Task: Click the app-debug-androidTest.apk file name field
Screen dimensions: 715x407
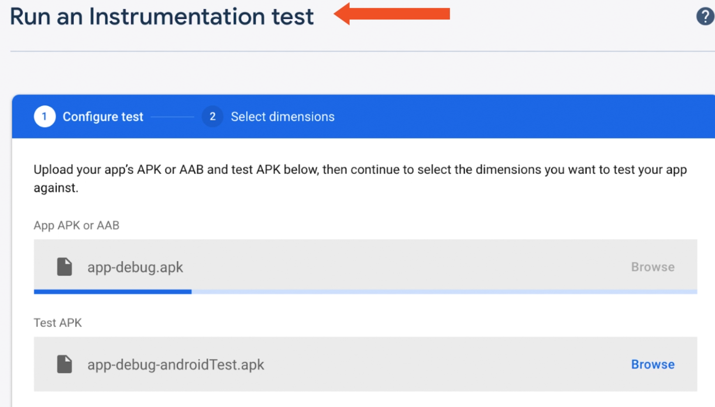Action: click(175, 365)
